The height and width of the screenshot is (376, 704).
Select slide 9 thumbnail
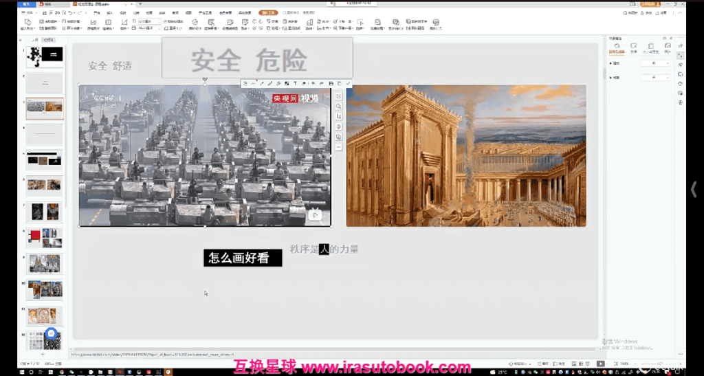click(45, 264)
